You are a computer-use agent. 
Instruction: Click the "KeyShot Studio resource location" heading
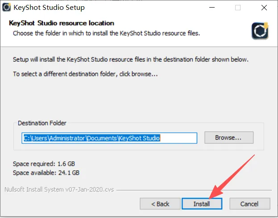pos(62,23)
